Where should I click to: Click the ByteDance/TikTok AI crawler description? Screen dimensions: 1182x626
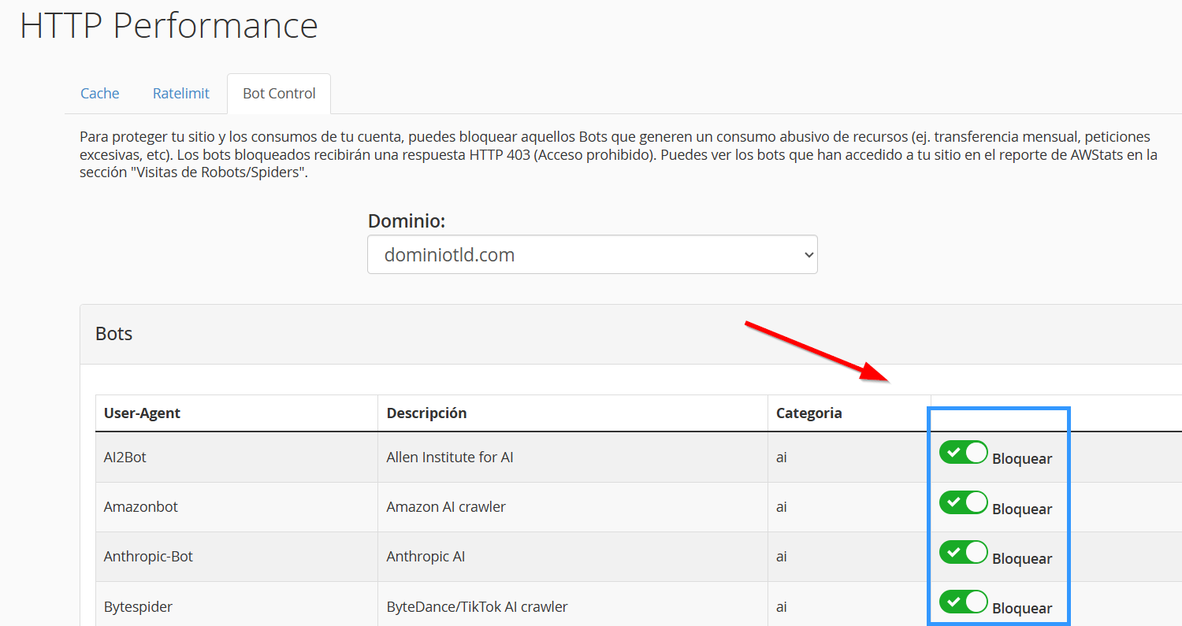[477, 607]
